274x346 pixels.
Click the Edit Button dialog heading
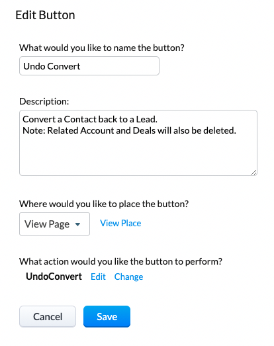tap(45, 15)
